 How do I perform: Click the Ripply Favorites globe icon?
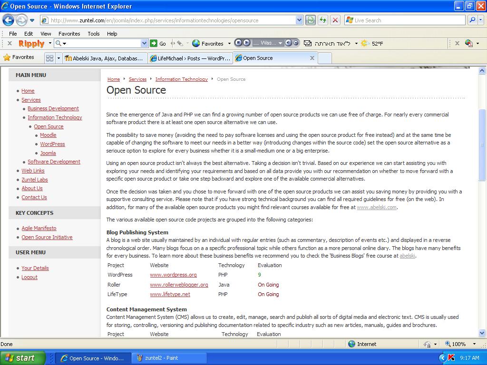(x=195, y=43)
